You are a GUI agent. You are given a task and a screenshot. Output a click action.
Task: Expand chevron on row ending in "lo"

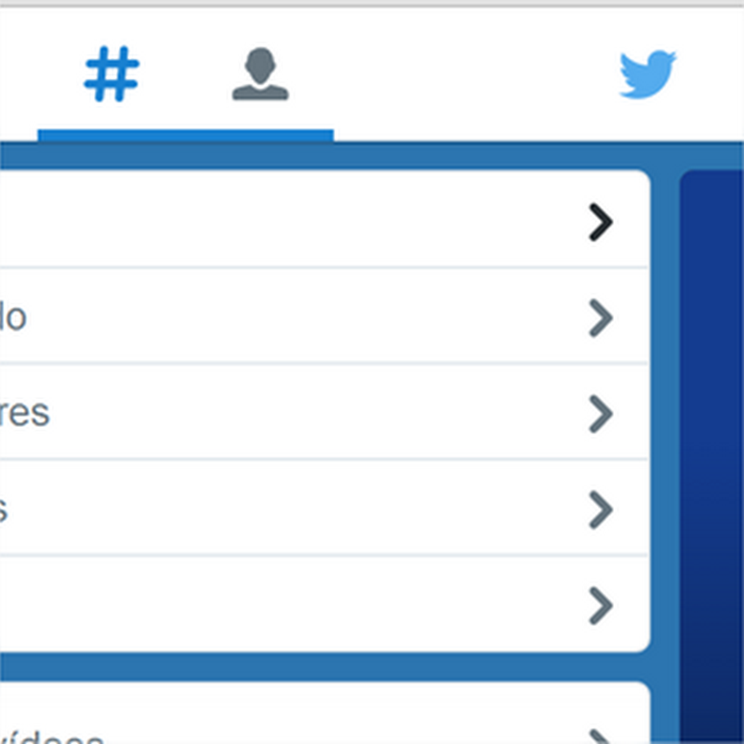coord(601,318)
